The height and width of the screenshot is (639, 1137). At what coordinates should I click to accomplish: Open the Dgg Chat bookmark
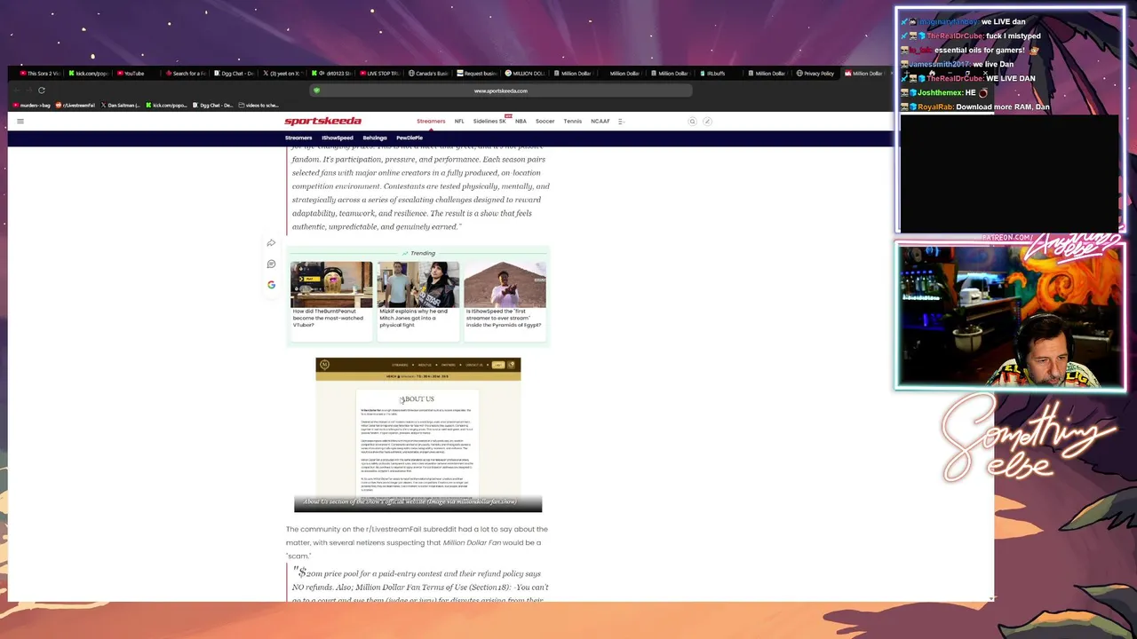[x=213, y=106]
